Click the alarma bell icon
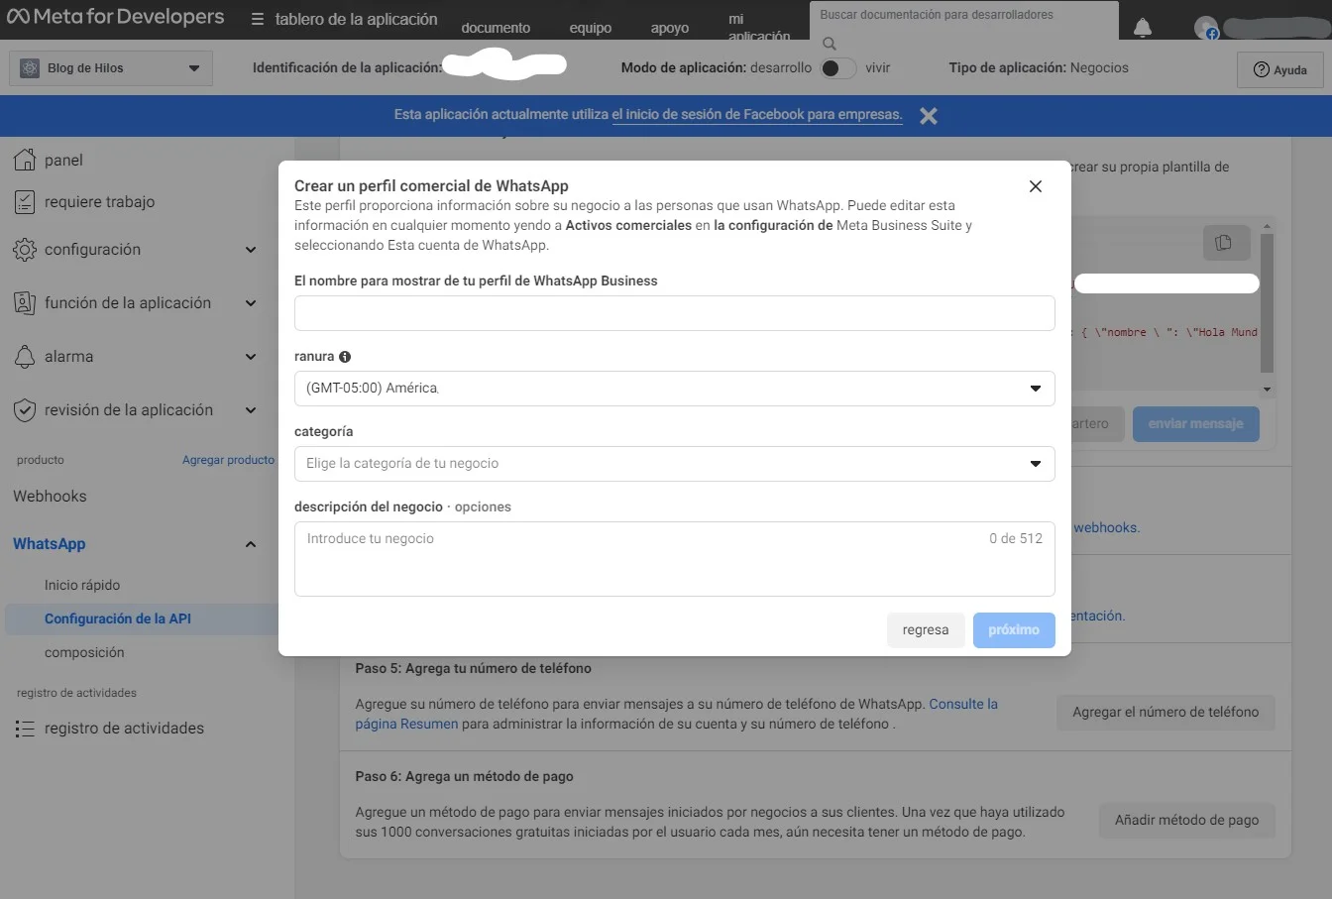1332x899 pixels. point(25,357)
